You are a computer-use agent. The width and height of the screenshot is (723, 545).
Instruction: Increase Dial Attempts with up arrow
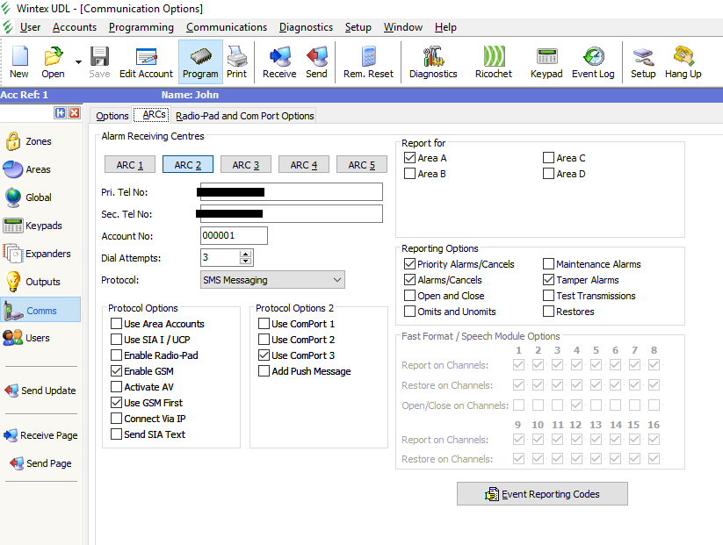(246, 255)
